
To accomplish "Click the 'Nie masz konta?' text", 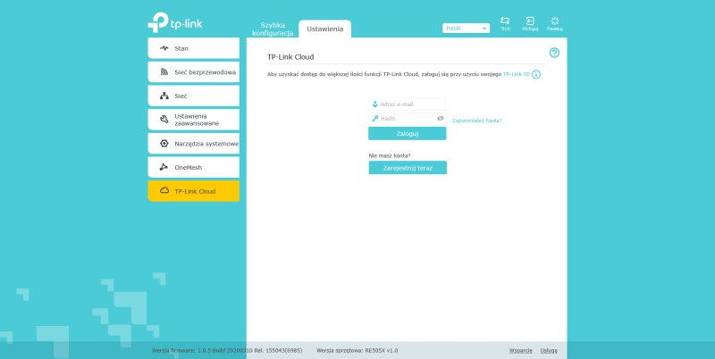I will tap(390, 155).
